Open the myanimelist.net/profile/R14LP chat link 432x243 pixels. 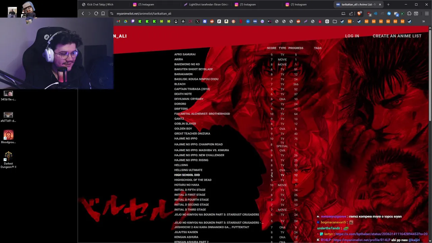pos(361,240)
